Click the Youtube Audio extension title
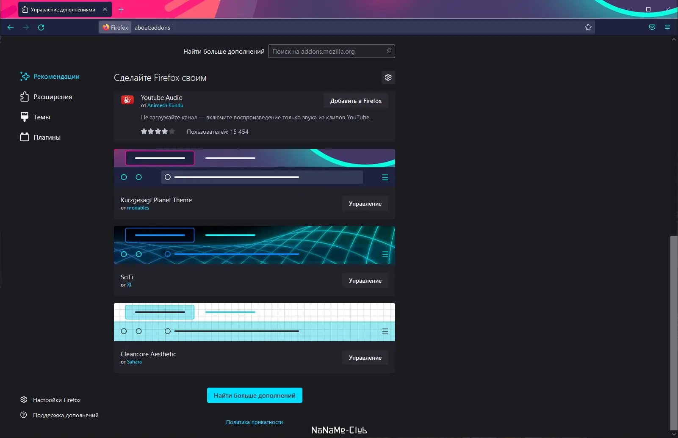The width and height of the screenshot is (678, 438). [x=162, y=98]
